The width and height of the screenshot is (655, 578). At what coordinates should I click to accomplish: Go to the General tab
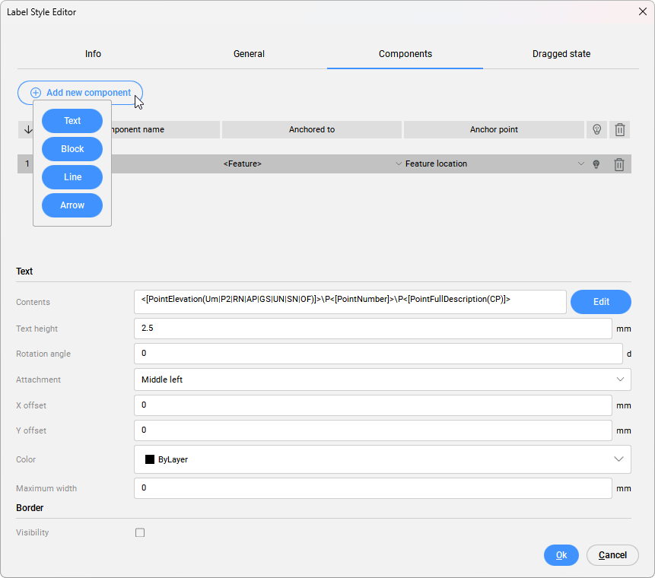(249, 54)
